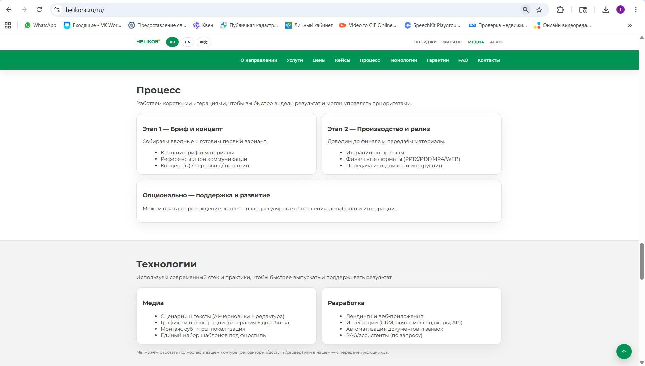Click the page vertical scrollbar thumb
Image resolution: width=645 pixels, height=366 pixels.
click(x=642, y=261)
